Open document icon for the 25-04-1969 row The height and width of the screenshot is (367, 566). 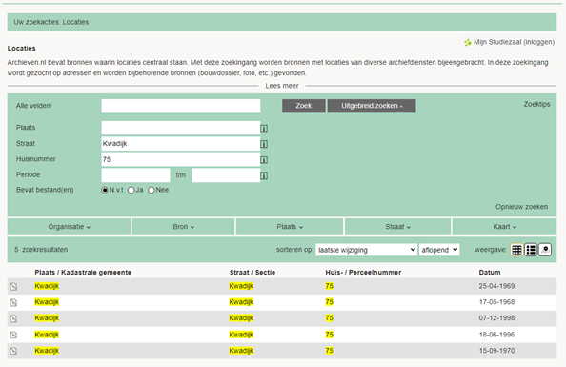(x=13, y=286)
